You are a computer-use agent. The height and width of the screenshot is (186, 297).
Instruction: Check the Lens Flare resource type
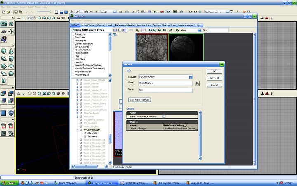[x=73, y=59]
